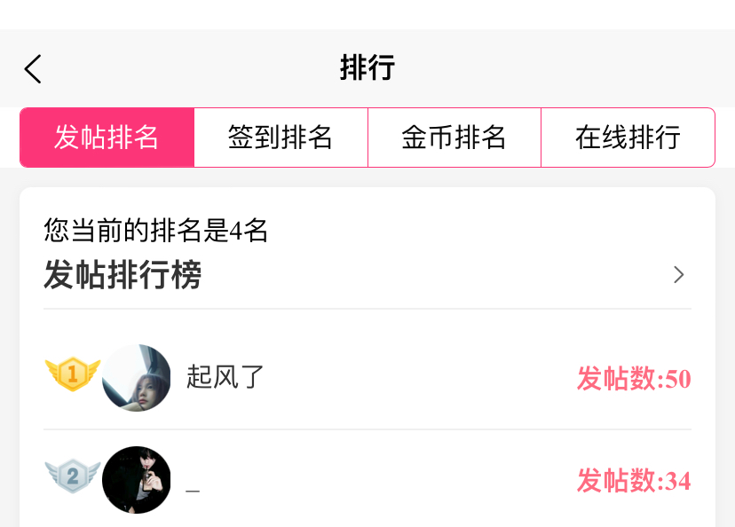
Task: Tap the 排行 page title
Action: pos(367,68)
